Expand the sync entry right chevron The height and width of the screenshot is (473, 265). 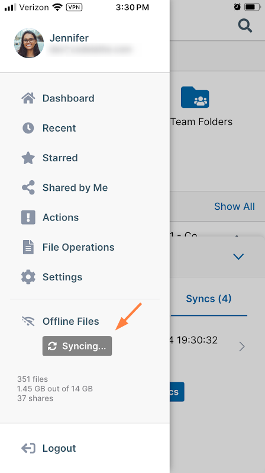coord(242,347)
